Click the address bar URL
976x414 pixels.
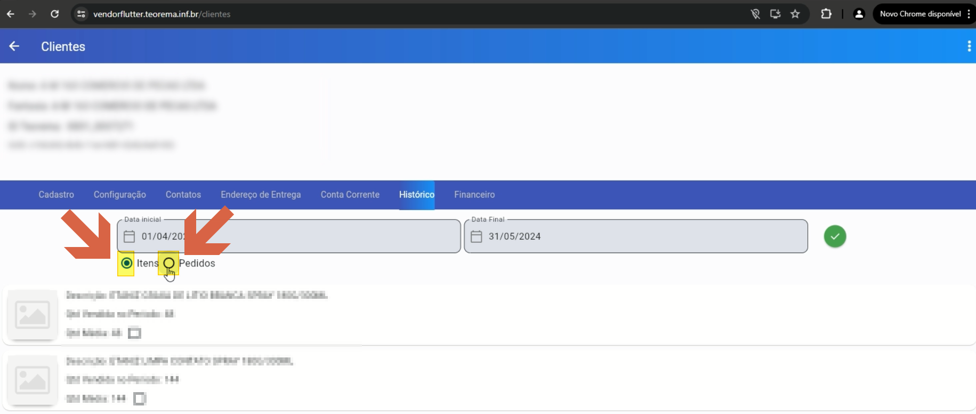(x=162, y=14)
